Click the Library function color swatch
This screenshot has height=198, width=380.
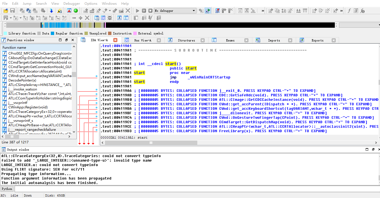pyautogui.click(x=5, y=33)
